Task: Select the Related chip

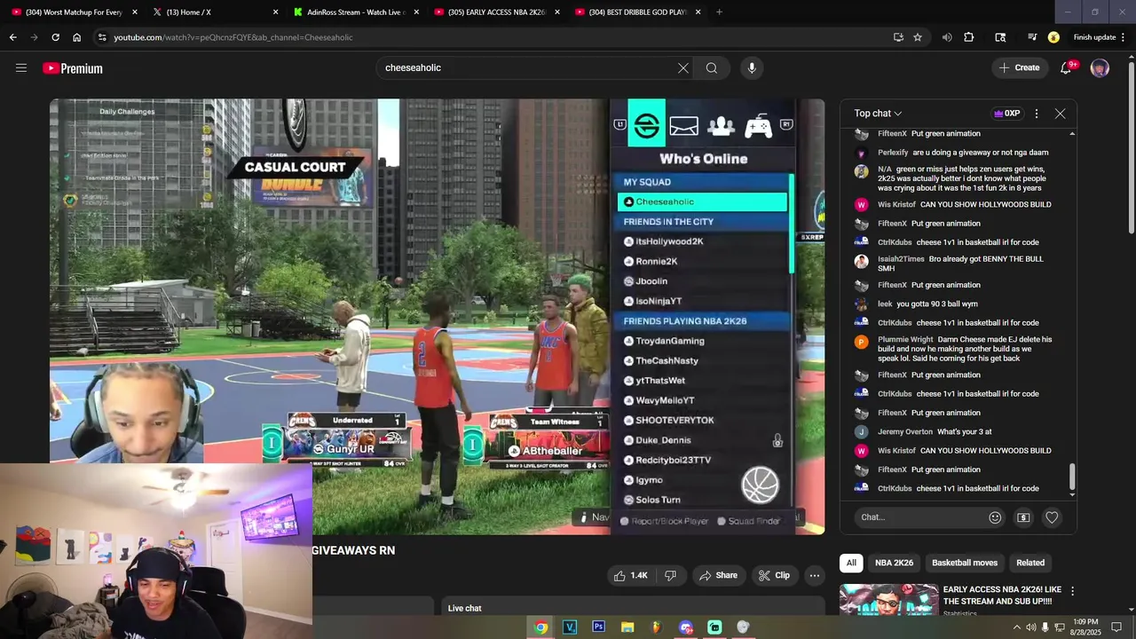Action: pyautogui.click(x=1030, y=563)
